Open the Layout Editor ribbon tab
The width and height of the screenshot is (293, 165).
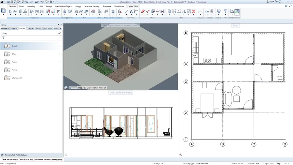(x=133, y=7)
